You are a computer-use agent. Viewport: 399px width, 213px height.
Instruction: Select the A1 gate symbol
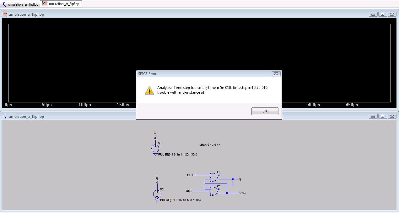click(x=214, y=177)
